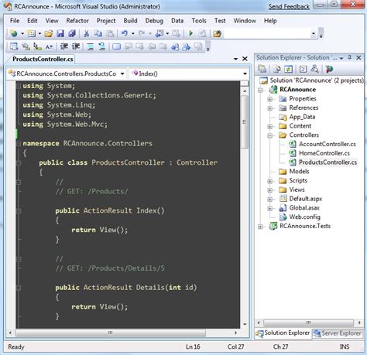
Task: Click the Undo arrow icon
Action: coord(125,33)
